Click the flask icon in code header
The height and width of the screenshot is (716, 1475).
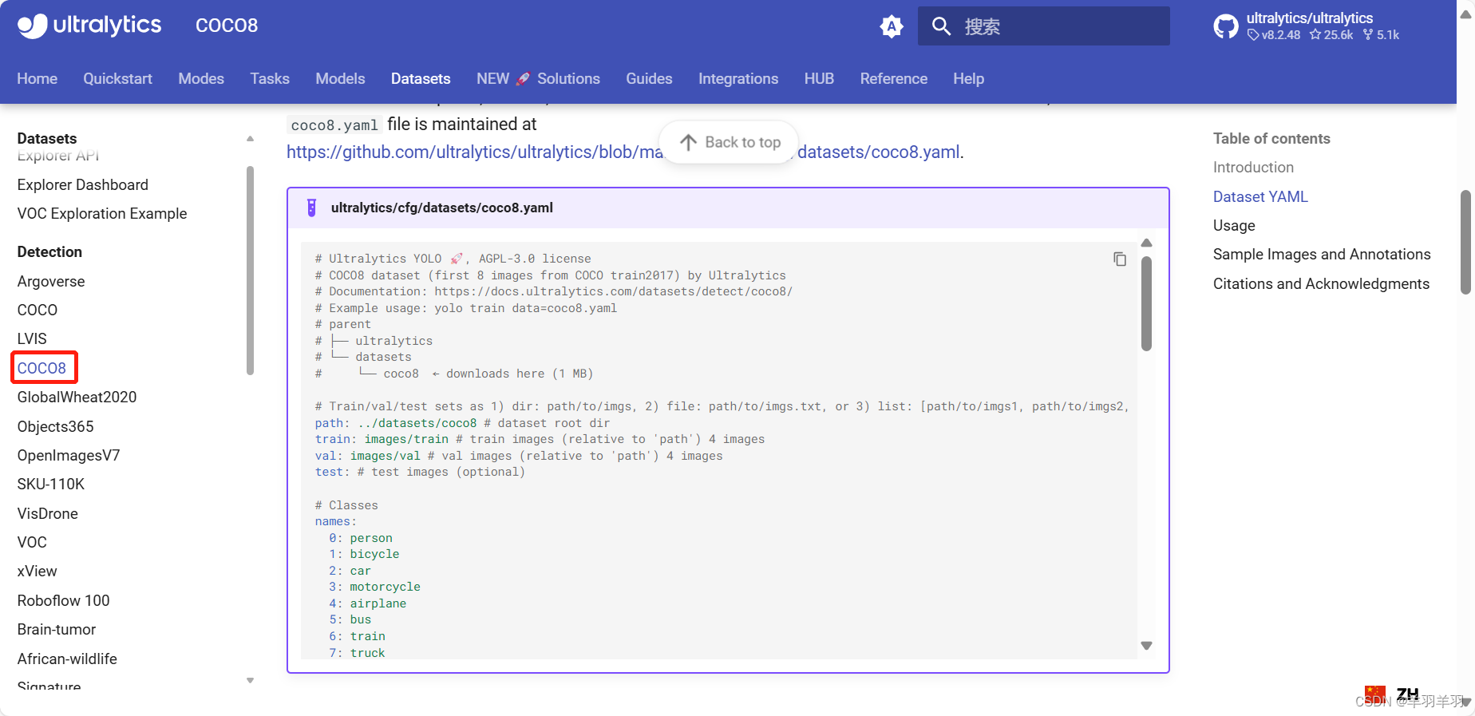coord(312,208)
